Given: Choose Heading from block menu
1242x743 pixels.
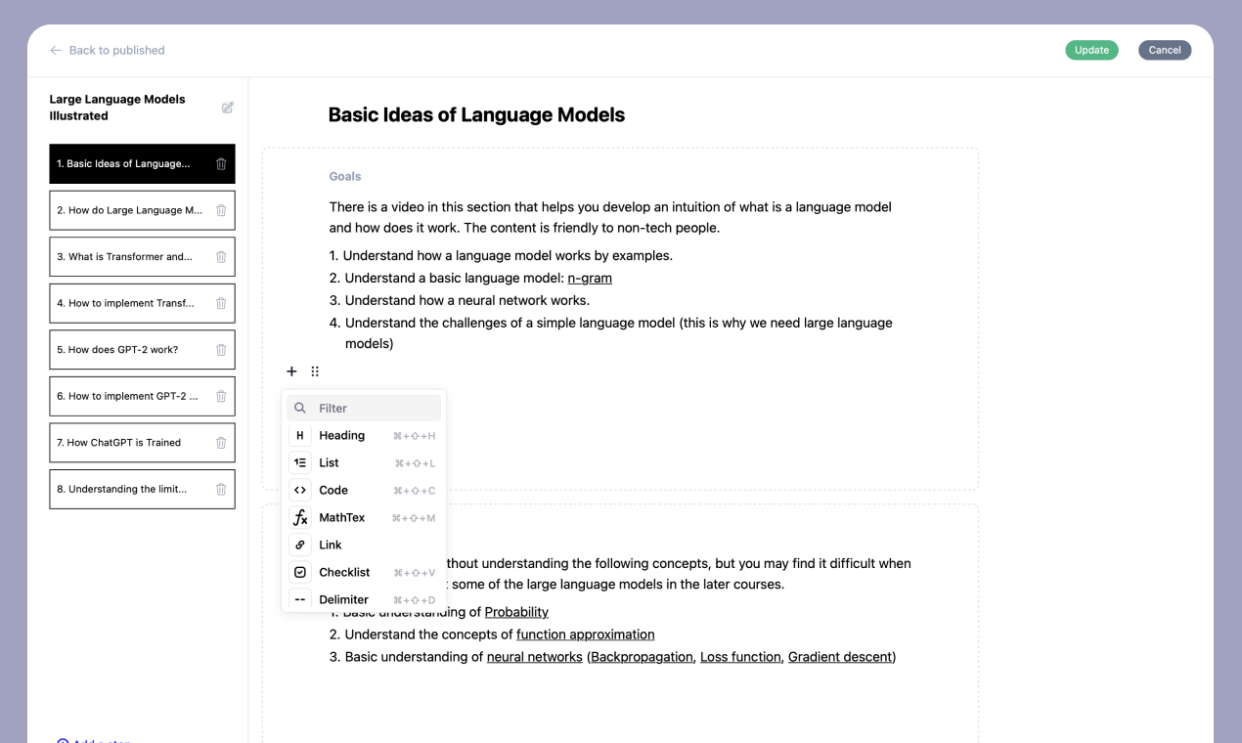Looking at the screenshot, I should pyautogui.click(x=364, y=435).
